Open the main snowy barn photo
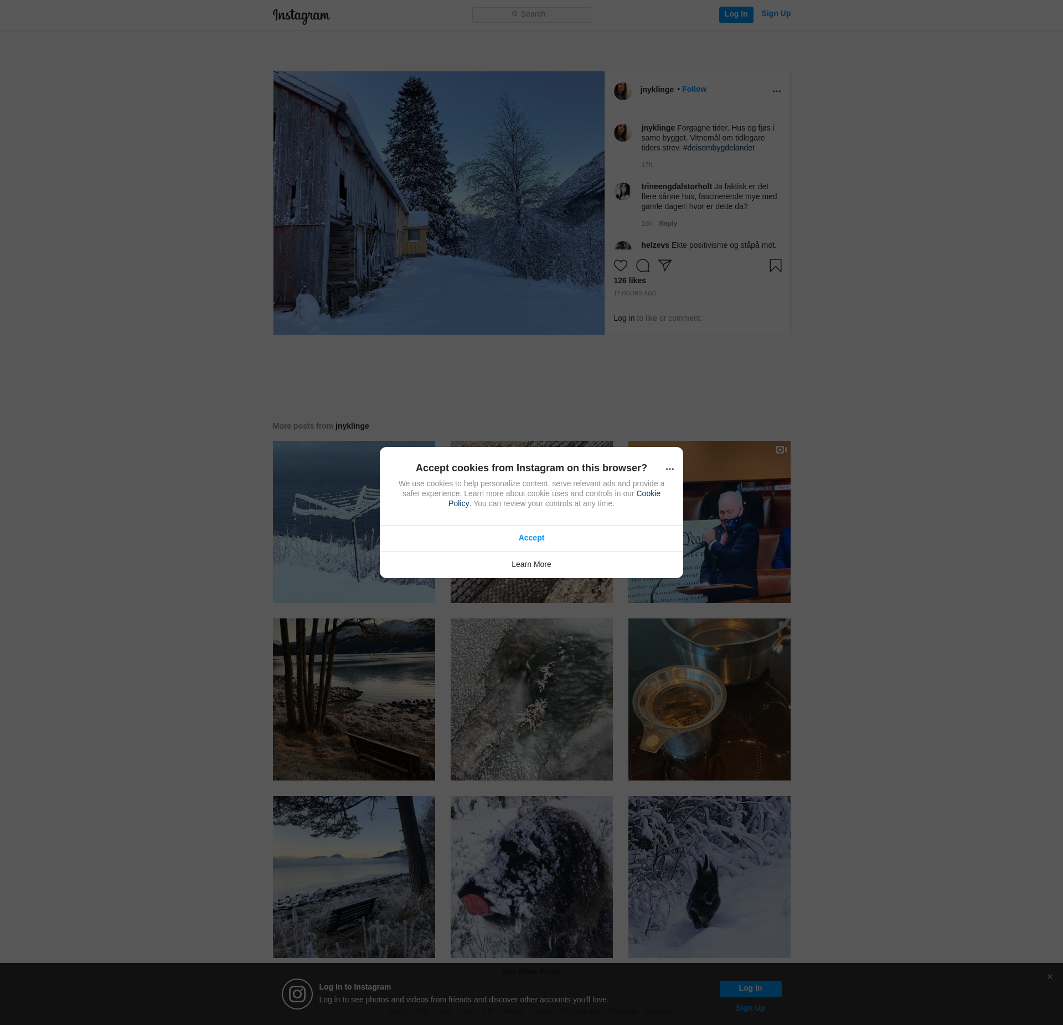The width and height of the screenshot is (1063, 1025). [438, 203]
